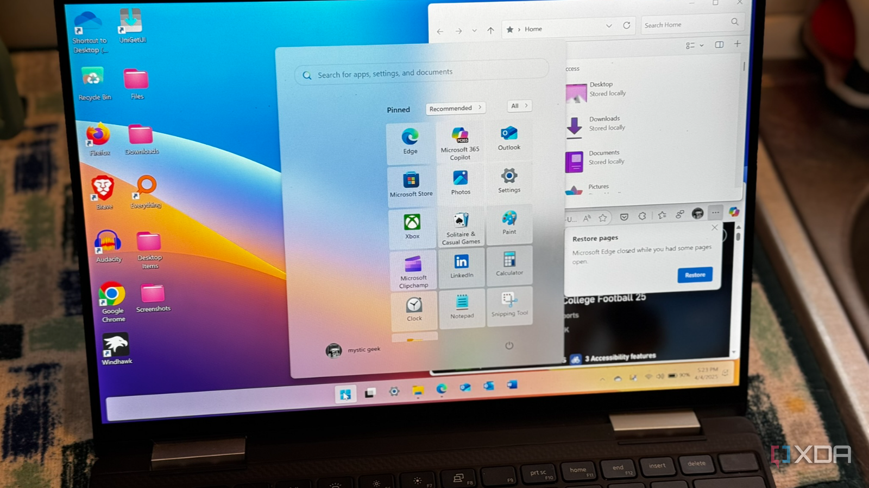Open the Settings and more menu in Edge
The width and height of the screenshot is (869, 488).
point(716,214)
